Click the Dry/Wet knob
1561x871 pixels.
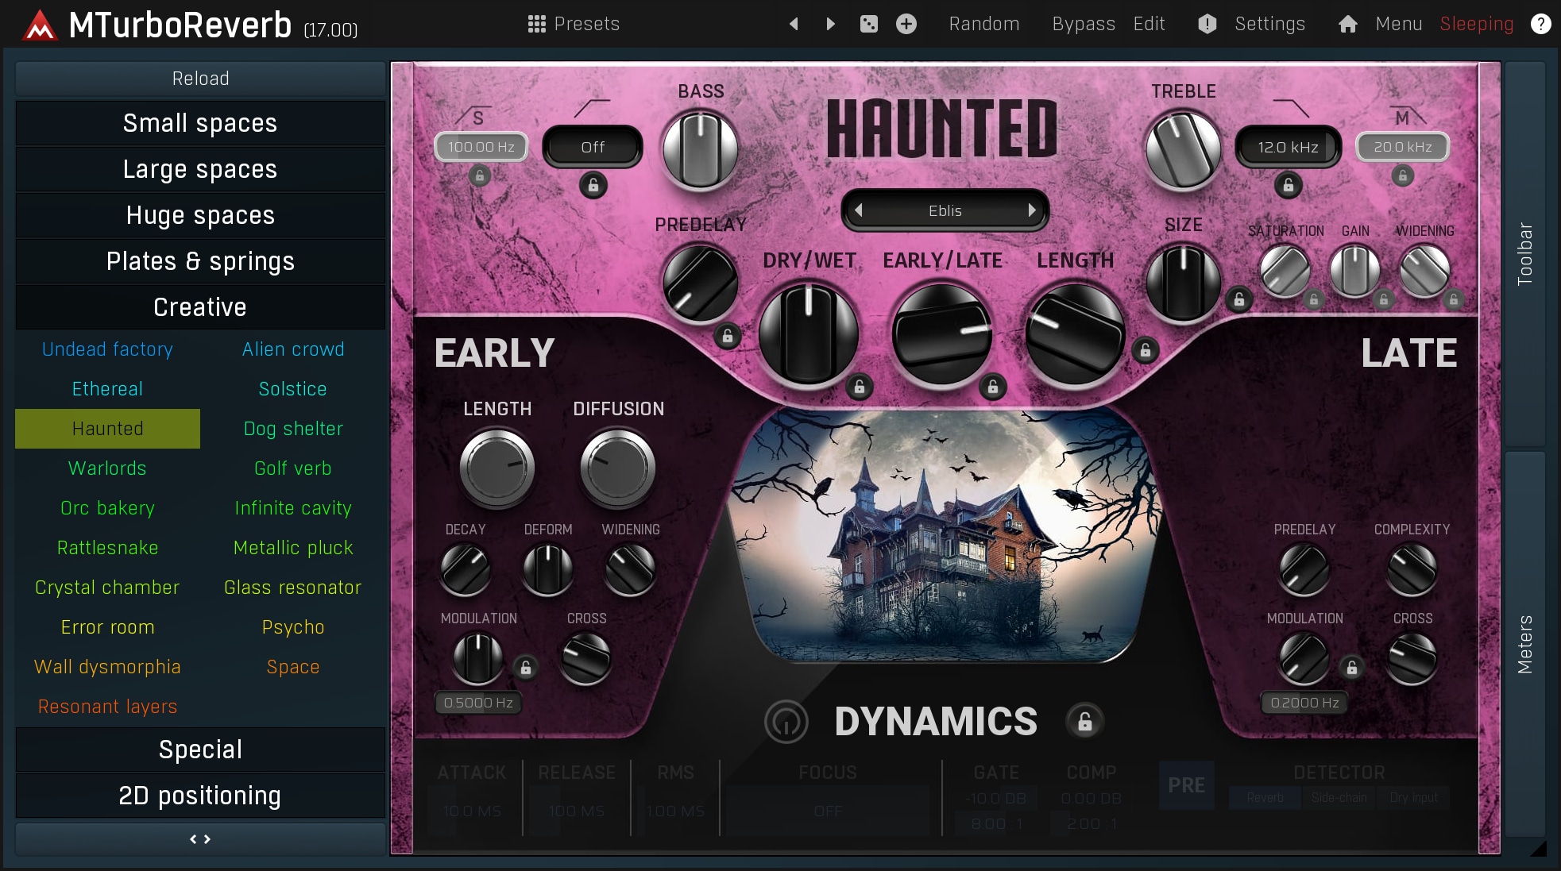coord(808,333)
